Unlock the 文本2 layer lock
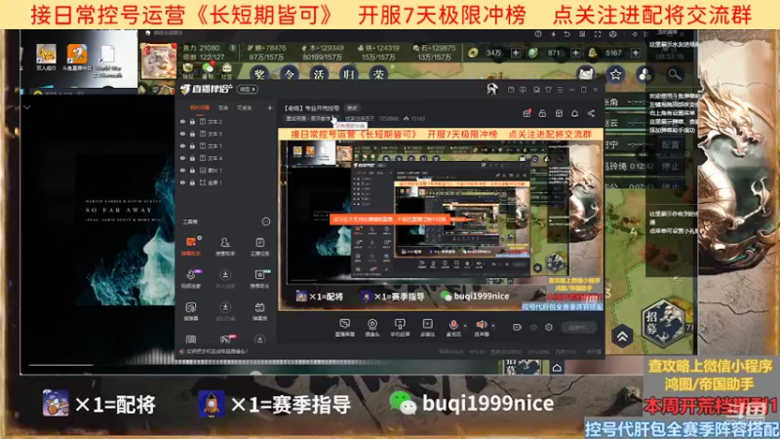 (x=192, y=121)
